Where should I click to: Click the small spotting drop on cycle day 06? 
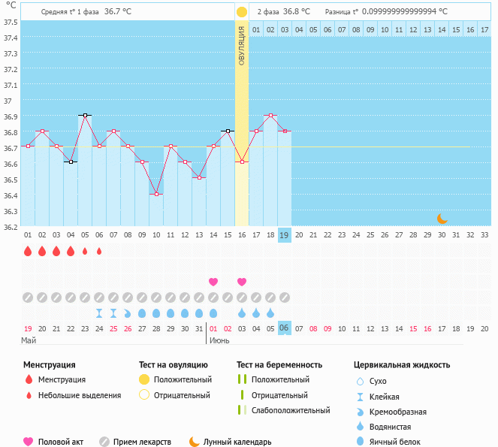pyautogui.click(x=99, y=251)
